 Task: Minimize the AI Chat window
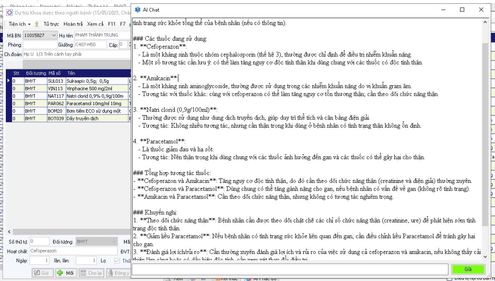click(444, 10)
